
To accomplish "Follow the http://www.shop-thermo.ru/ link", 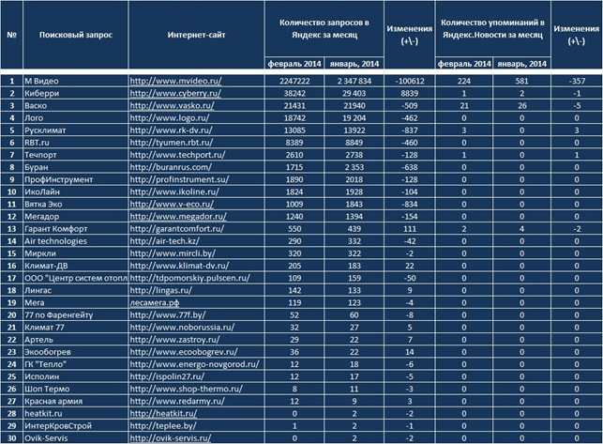I will pyautogui.click(x=186, y=389).
